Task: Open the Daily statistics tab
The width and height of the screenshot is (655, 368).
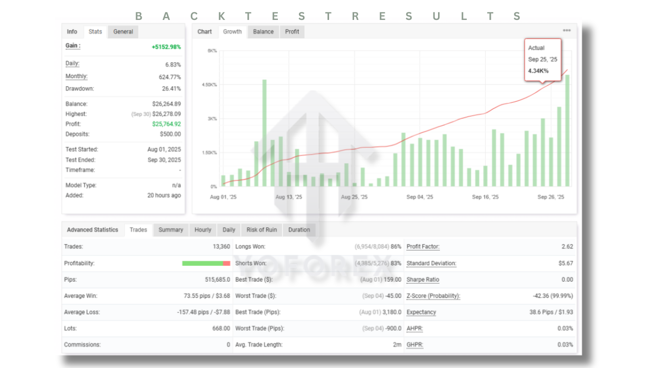Action: click(229, 230)
